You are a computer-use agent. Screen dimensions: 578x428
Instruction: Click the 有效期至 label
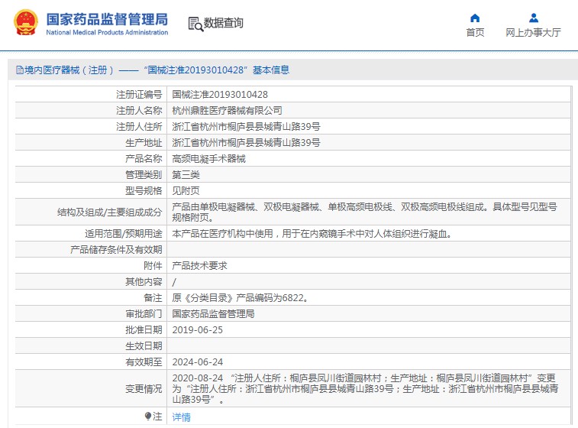point(144,362)
